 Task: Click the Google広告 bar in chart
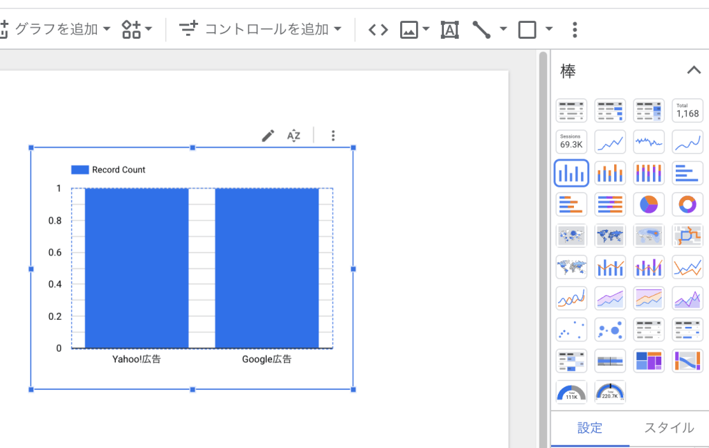tap(267, 268)
